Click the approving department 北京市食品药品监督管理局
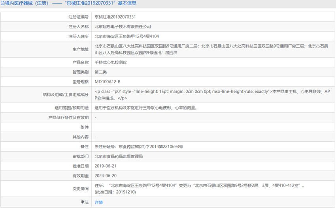336x208 pixels. tap(119, 156)
